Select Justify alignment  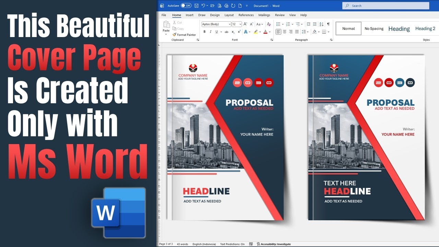point(297,32)
